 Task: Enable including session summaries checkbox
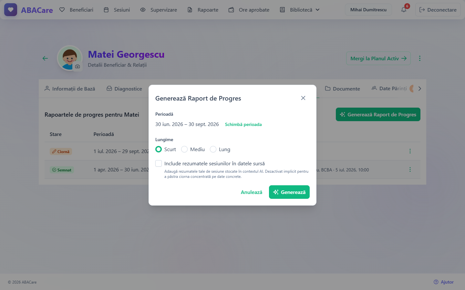coord(159,163)
